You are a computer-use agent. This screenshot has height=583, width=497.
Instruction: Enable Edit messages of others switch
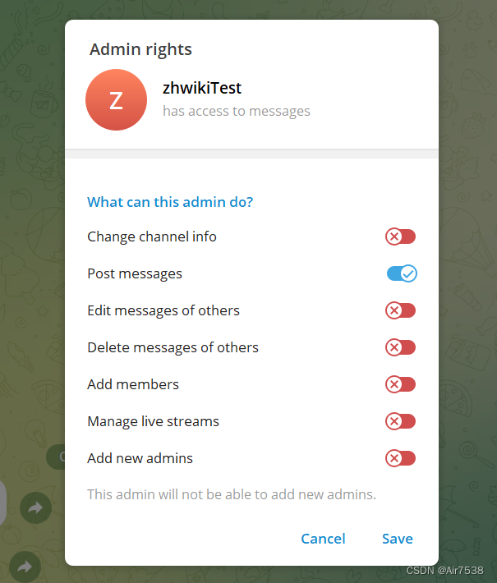coord(400,310)
